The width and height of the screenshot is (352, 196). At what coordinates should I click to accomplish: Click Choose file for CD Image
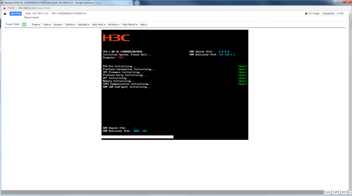(x=328, y=14)
